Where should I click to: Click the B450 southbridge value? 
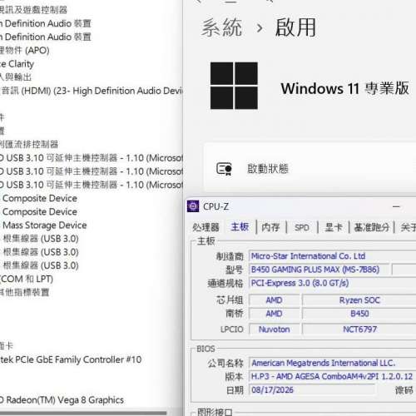[359, 314]
